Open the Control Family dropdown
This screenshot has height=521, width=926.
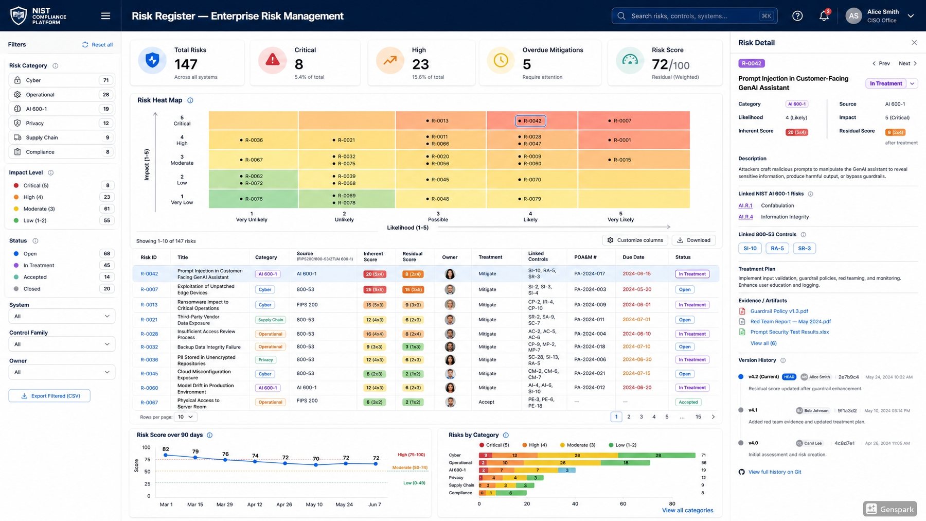pos(62,344)
